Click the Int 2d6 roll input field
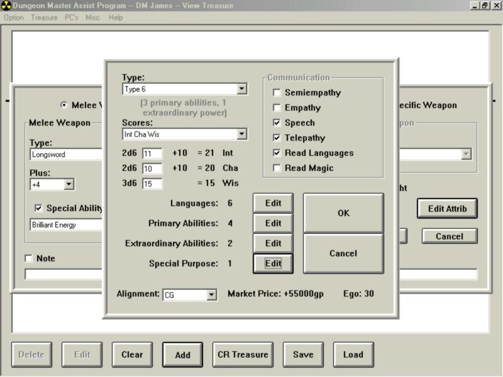 [152, 154]
